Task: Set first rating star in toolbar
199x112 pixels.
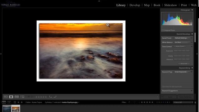Action: click(37, 97)
